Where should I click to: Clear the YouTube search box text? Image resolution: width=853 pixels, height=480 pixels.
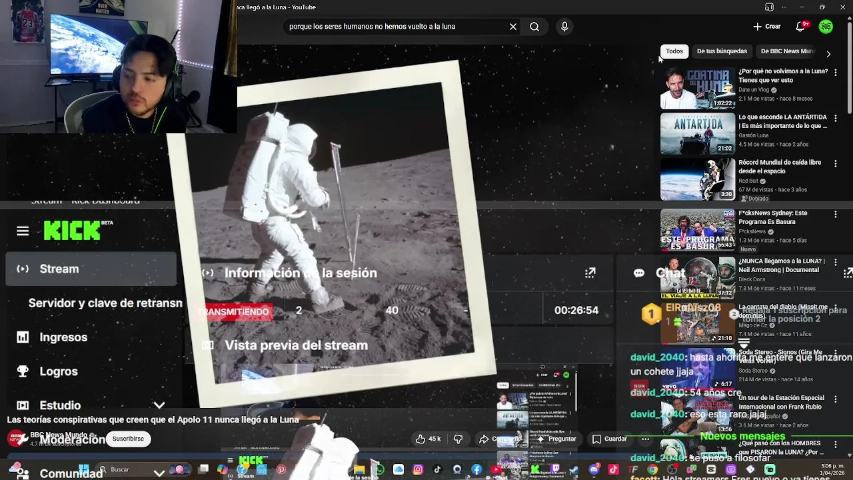pos(513,27)
